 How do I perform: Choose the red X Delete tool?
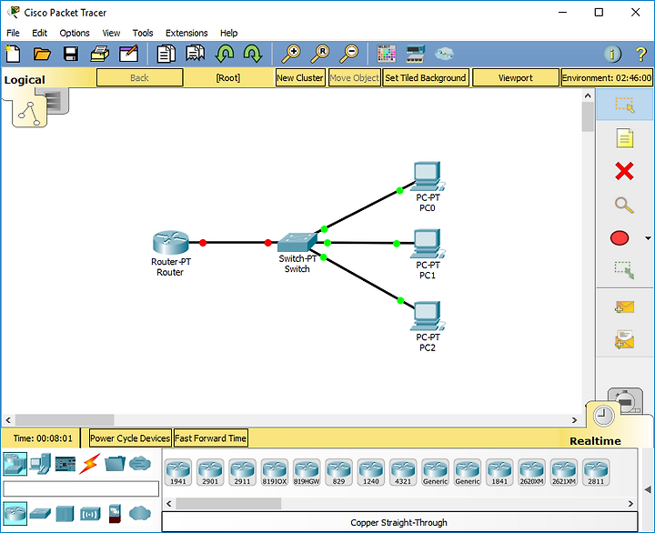(x=624, y=171)
